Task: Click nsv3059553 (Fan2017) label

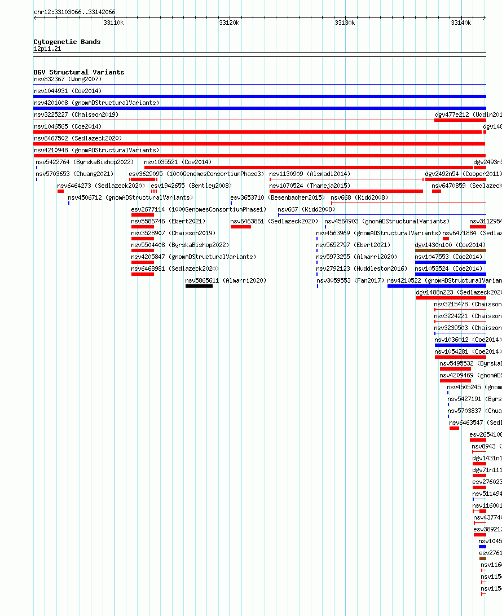Action: (x=350, y=280)
